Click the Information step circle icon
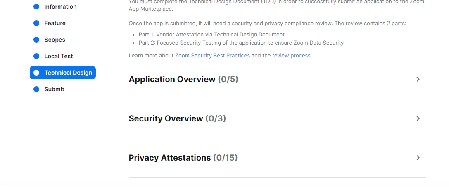 [x=36, y=7]
